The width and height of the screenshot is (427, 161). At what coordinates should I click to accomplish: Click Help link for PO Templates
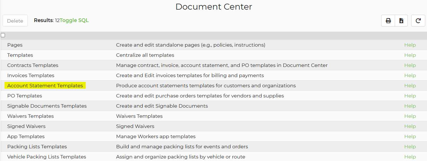(x=410, y=96)
